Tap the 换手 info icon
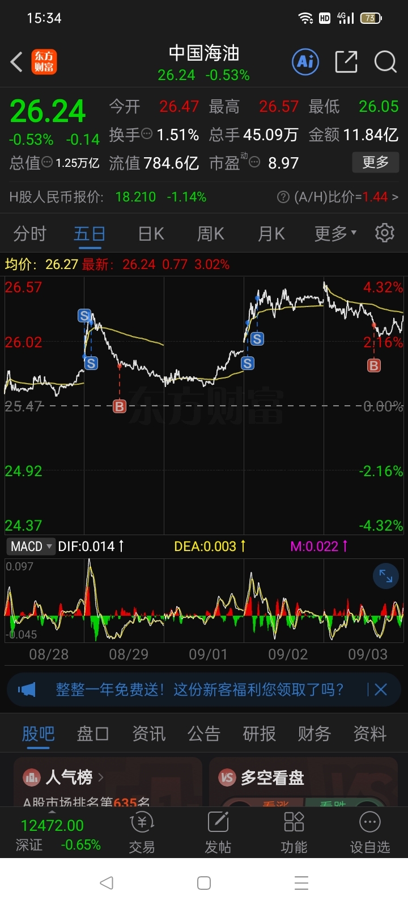This screenshot has width=408, height=908. point(147,134)
